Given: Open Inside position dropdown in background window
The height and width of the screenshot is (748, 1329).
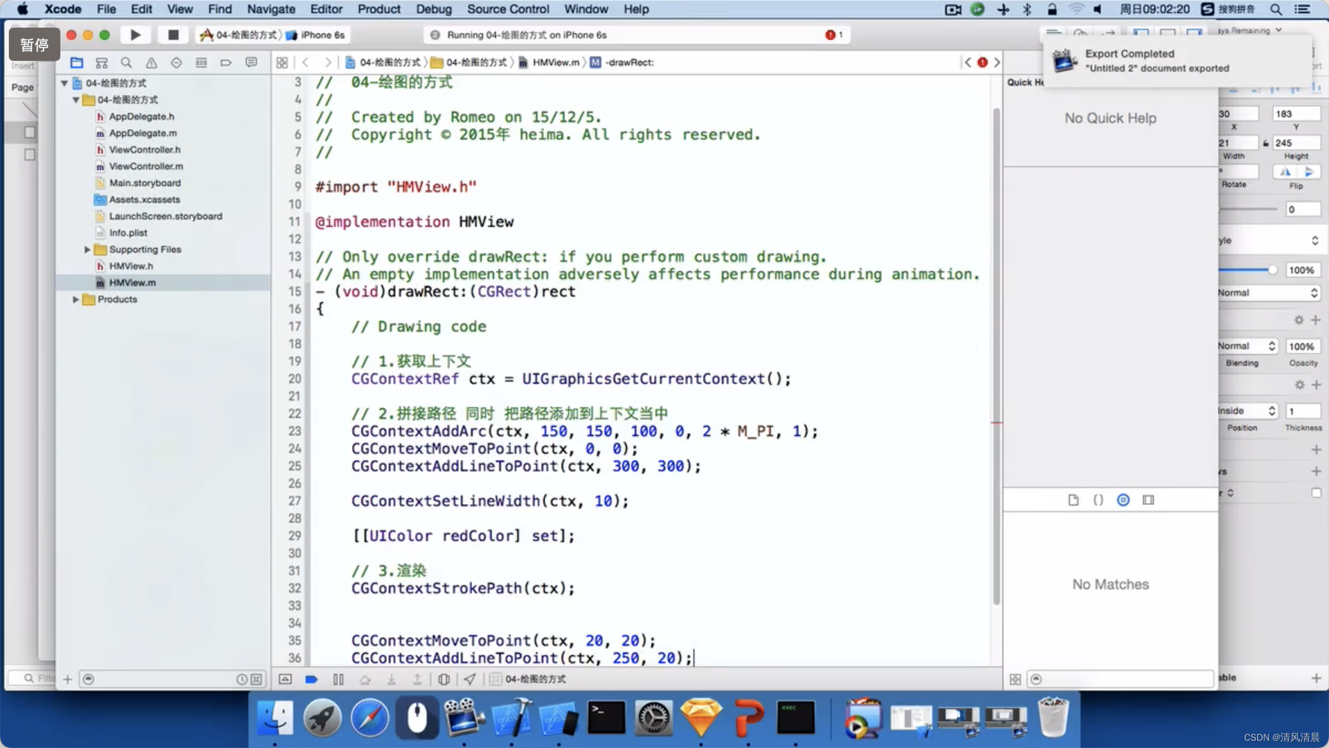Looking at the screenshot, I should (x=1247, y=411).
